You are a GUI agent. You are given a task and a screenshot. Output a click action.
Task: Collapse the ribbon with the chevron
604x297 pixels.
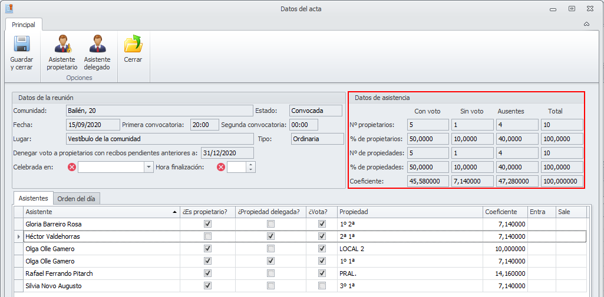[586, 25]
